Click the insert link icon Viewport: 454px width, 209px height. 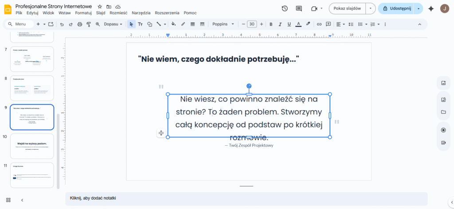[x=318, y=24]
